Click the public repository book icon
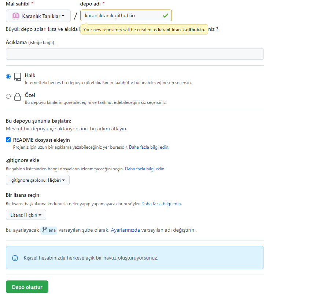This screenshot has width=313, height=297. (18, 77)
